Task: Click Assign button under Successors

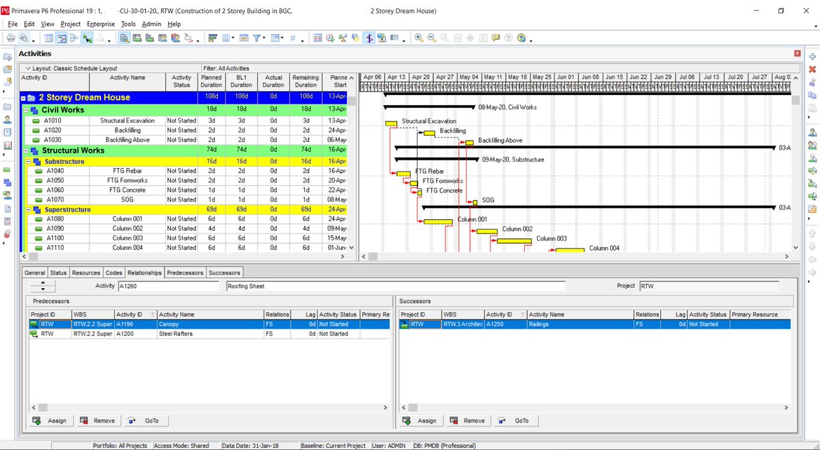Action: (420, 421)
